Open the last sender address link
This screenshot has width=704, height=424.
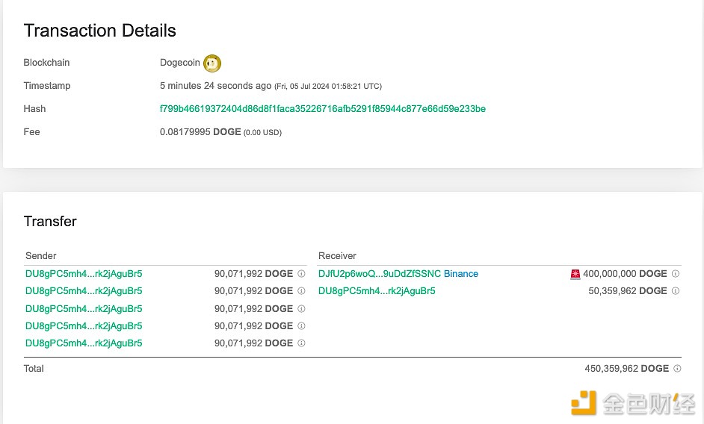coord(84,343)
